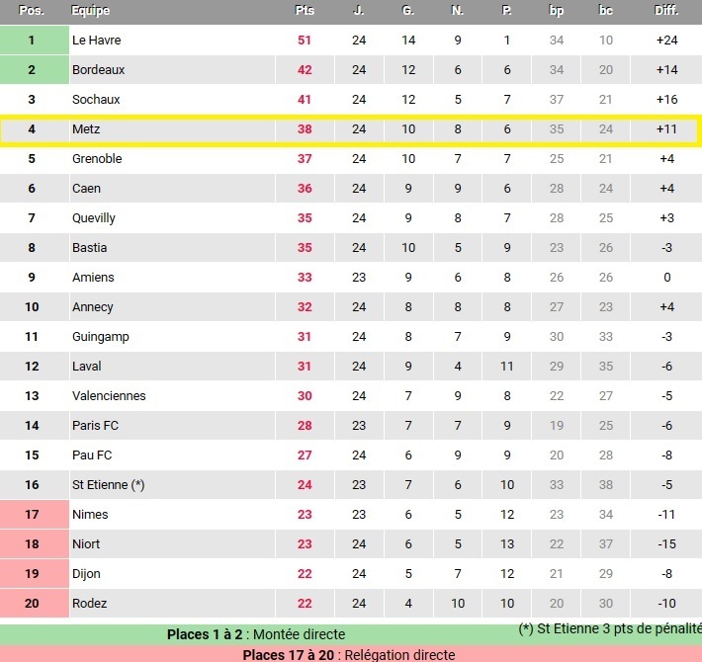The width and height of the screenshot is (702, 662).
Task: Click the St Etienne (*) team name
Action: pos(109,485)
